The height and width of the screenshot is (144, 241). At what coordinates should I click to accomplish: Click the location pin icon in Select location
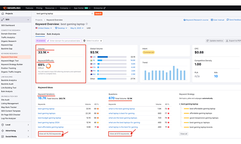coord(84,41)
